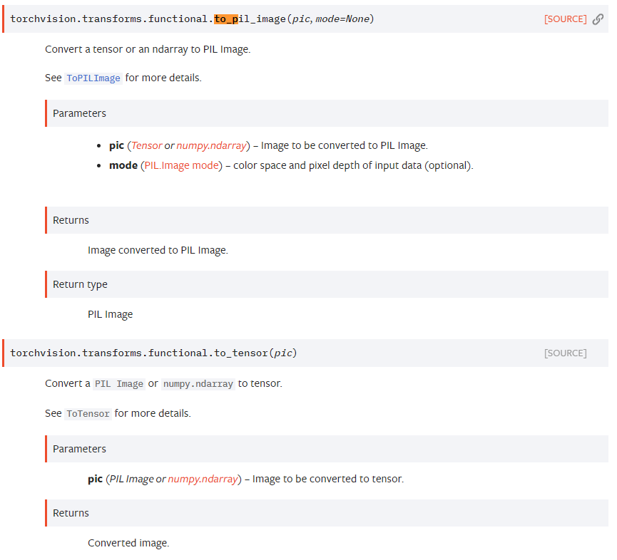Click the 'Converted image.' text
This screenshot has height=560, width=617.
[x=128, y=543]
